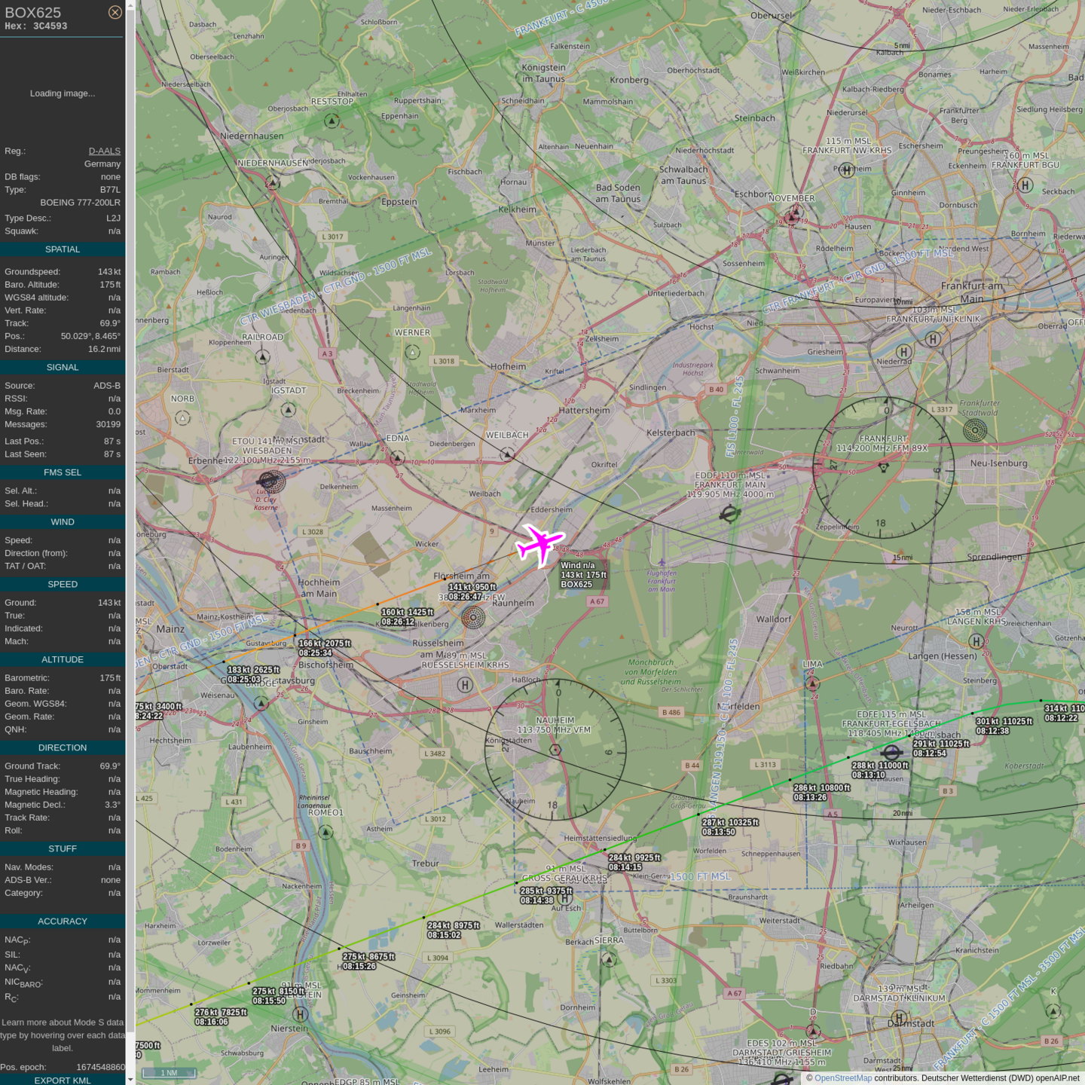This screenshot has width=1085, height=1085.
Task: Click the Ruesselsheim KRHS helipad icon
Action: pos(465,685)
